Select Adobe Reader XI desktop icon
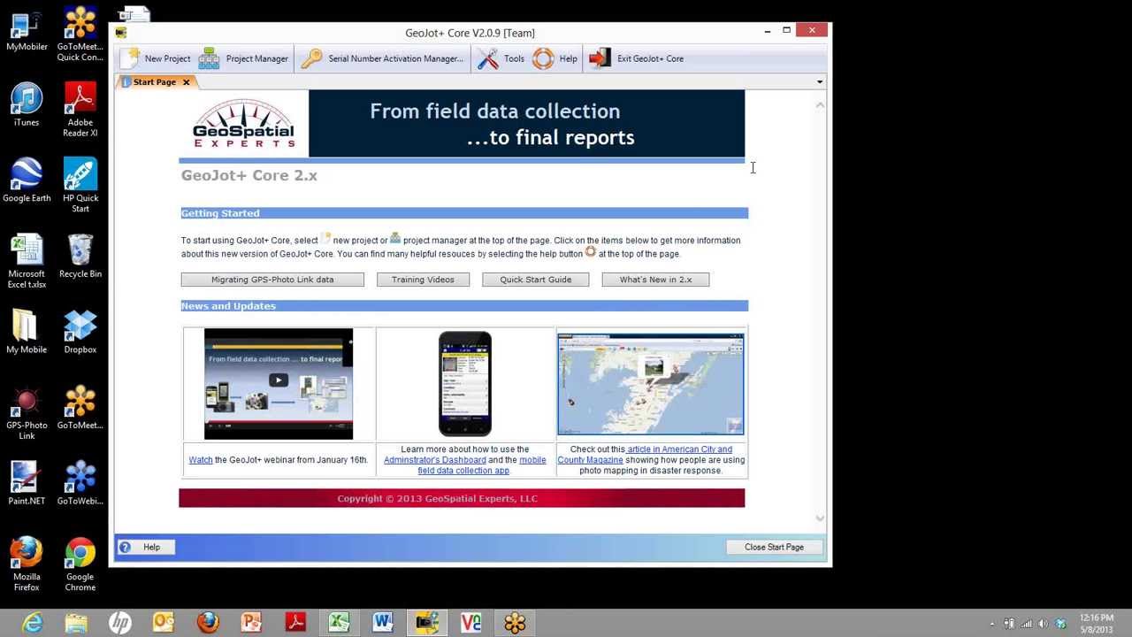The image size is (1132, 637). pyautogui.click(x=80, y=110)
